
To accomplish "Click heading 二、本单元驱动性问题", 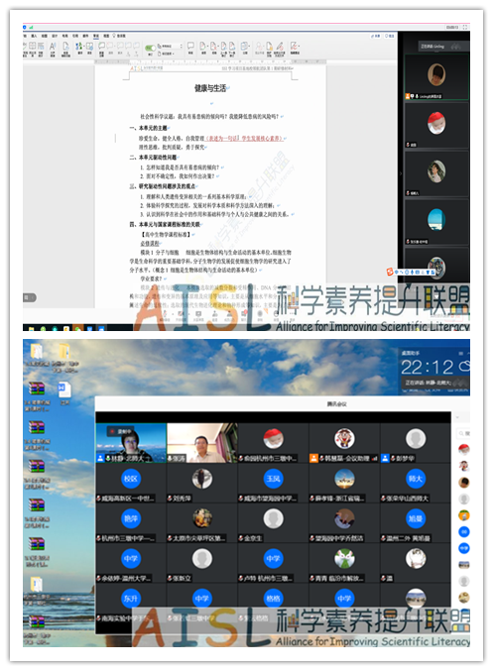I will 153,157.
